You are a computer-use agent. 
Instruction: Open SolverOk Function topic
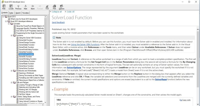click(x=25, y=57)
